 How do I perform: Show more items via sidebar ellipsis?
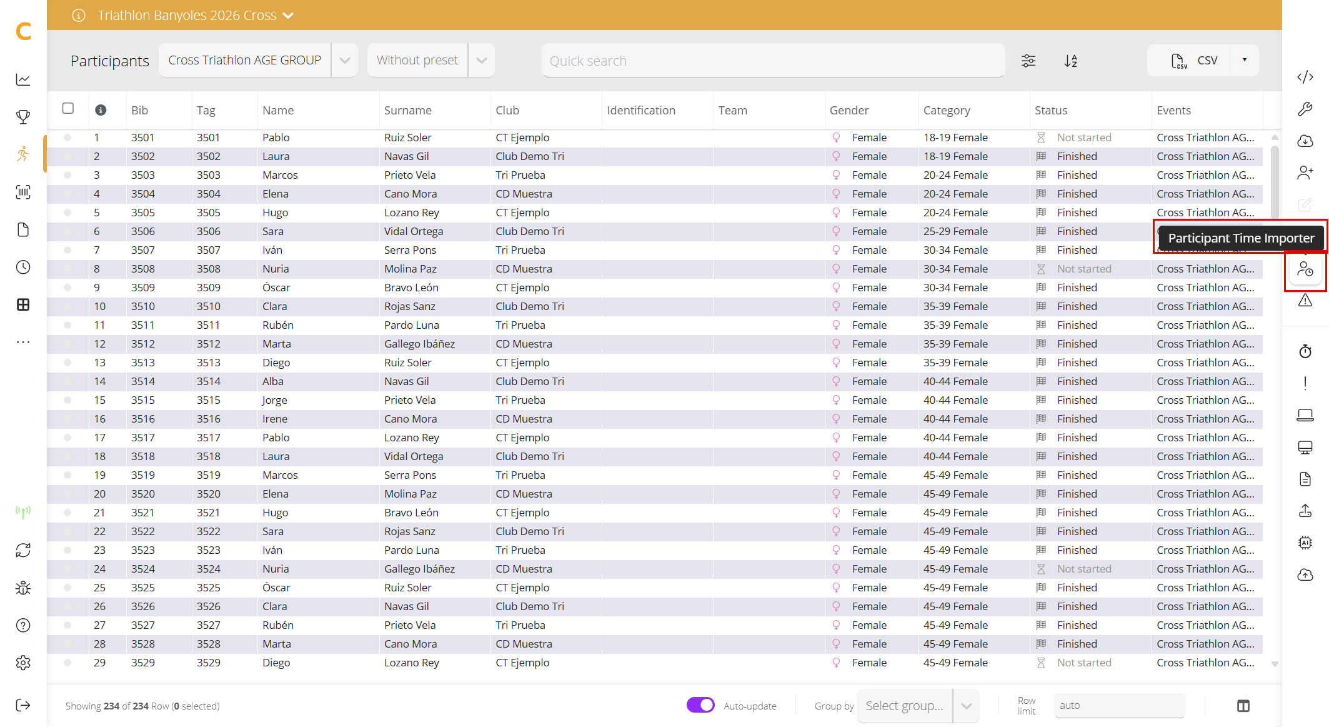23,342
